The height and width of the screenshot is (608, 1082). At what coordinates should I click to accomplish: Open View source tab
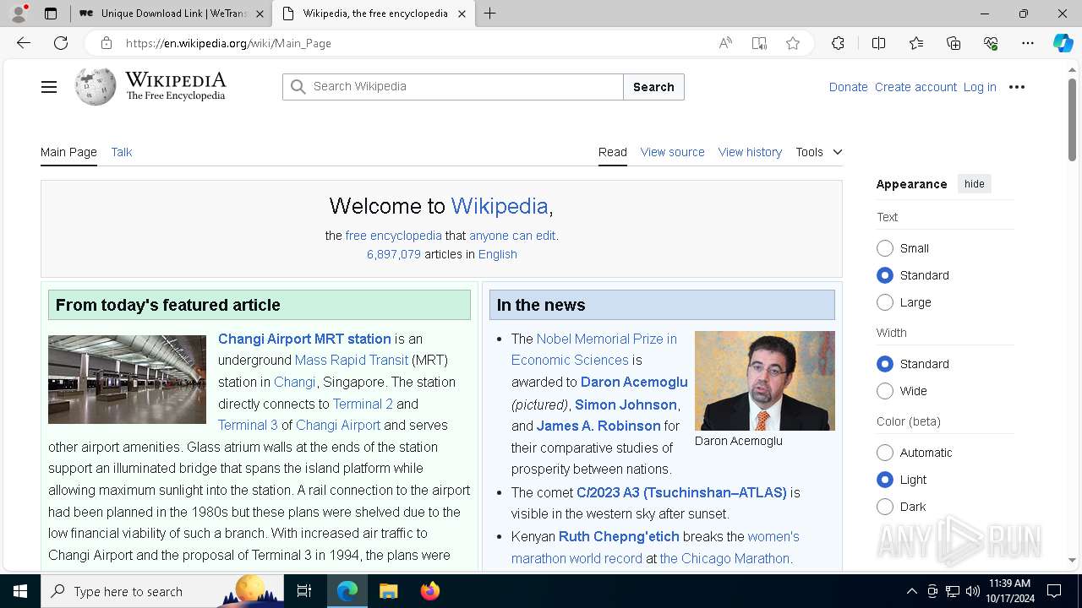tap(672, 152)
